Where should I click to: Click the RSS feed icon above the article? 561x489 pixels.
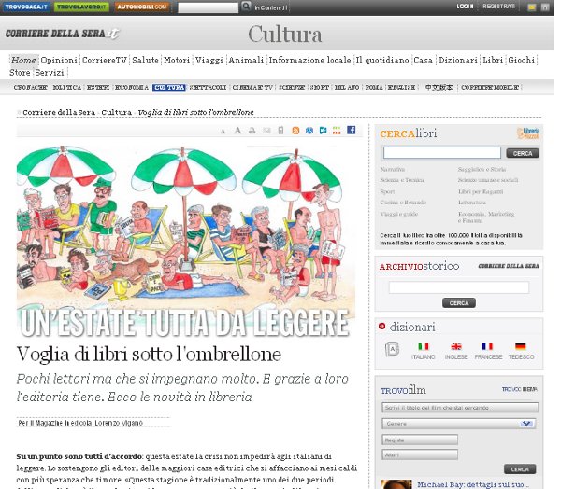click(x=296, y=131)
